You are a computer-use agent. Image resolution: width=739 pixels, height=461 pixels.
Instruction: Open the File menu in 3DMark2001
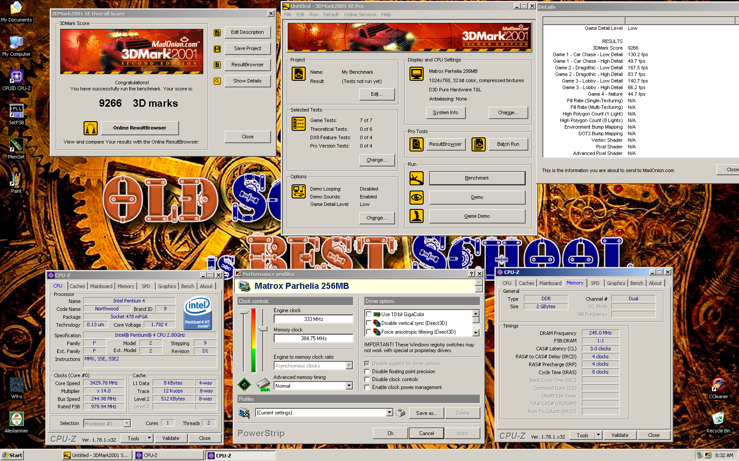[288, 14]
